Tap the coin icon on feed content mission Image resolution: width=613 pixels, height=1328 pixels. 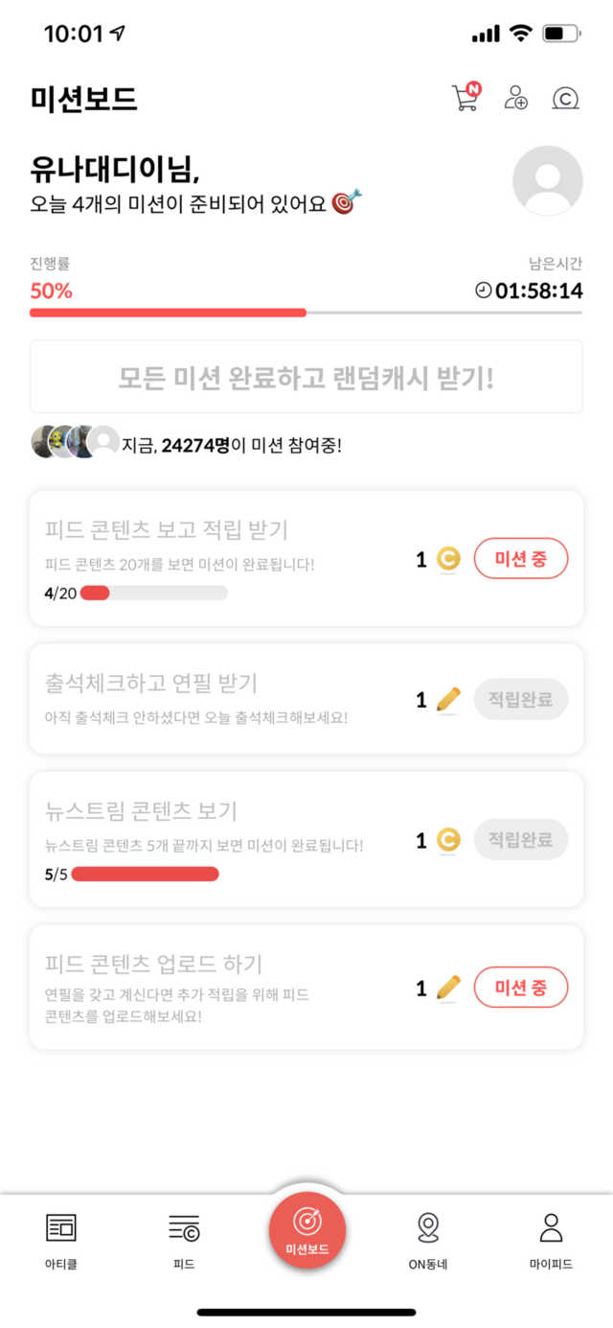click(x=448, y=559)
